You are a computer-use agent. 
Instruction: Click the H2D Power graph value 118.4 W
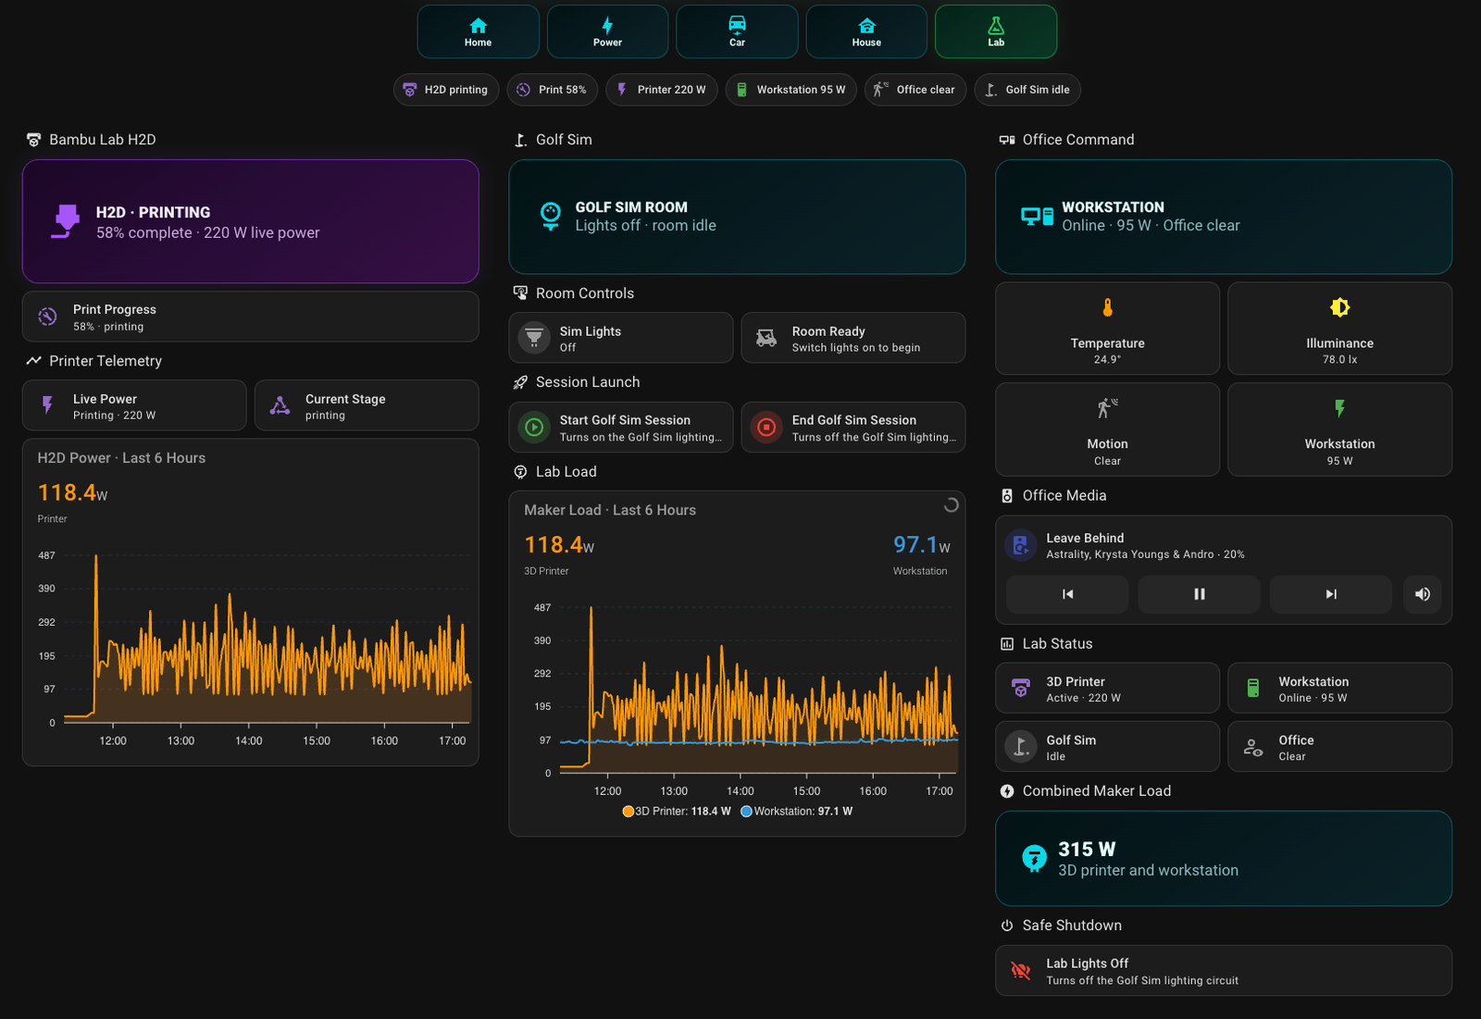[x=72, y=493]
